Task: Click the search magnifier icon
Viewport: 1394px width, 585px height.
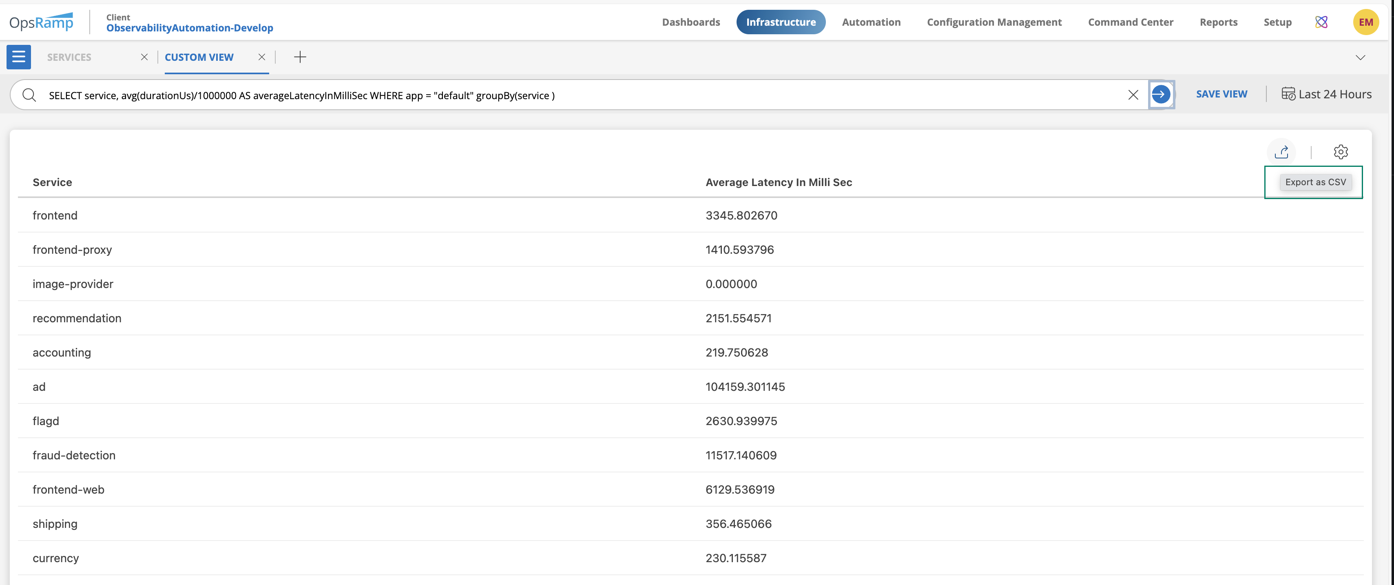Action: click(x=29, y=95)
